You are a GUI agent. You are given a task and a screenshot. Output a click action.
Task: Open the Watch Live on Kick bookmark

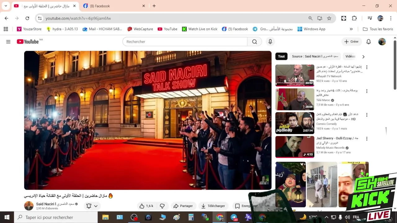coord(199,29)
